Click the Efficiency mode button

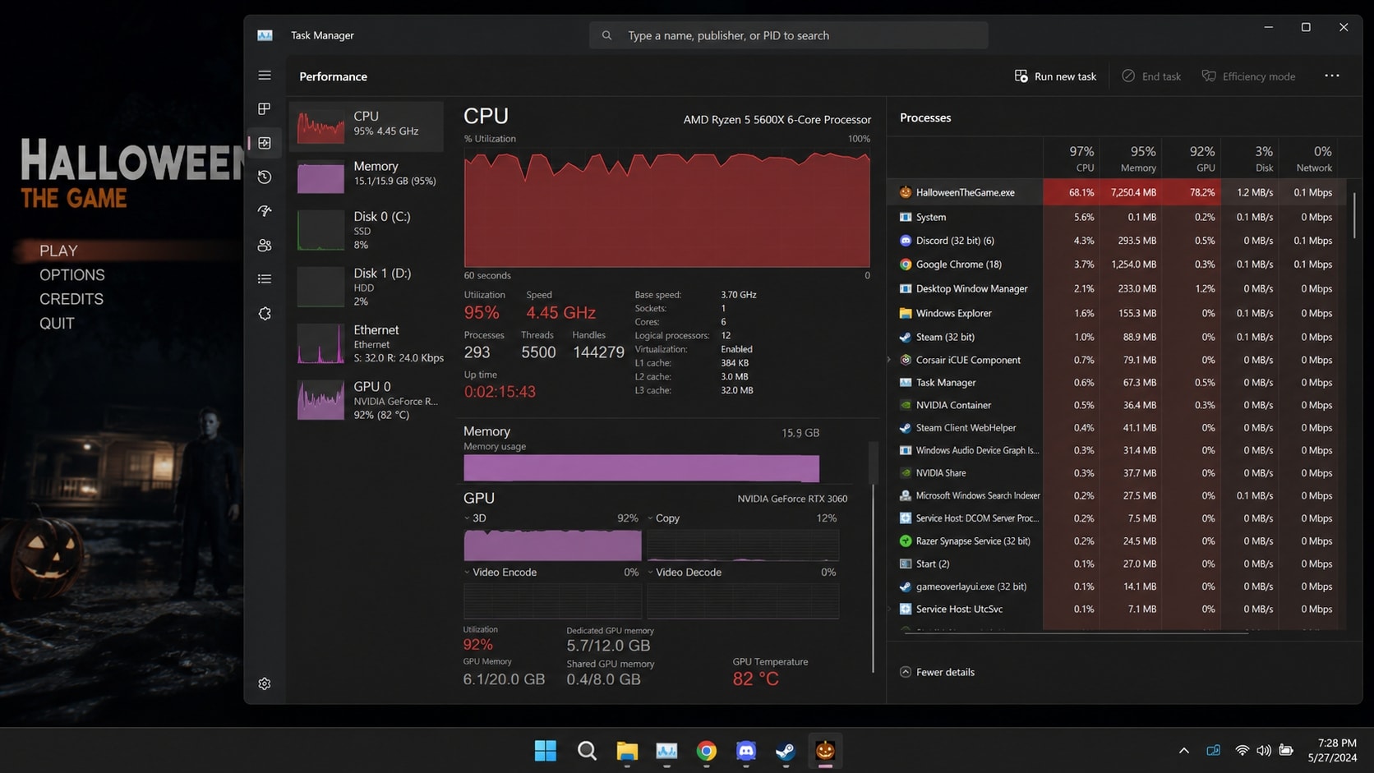(x=1249, y=76)
